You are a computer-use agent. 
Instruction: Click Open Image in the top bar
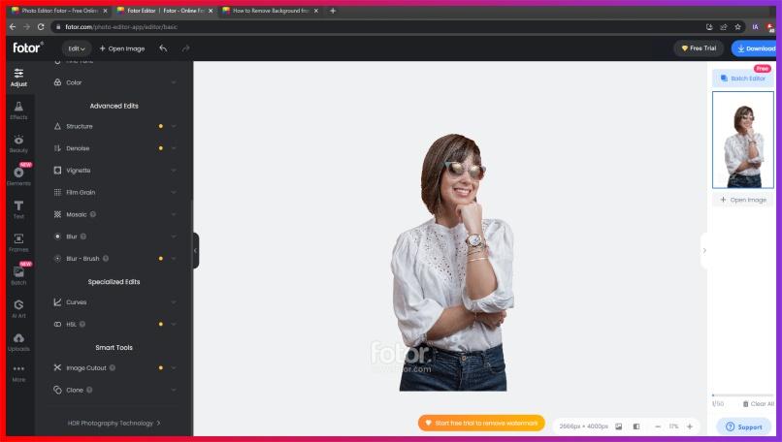pos(122,48)
